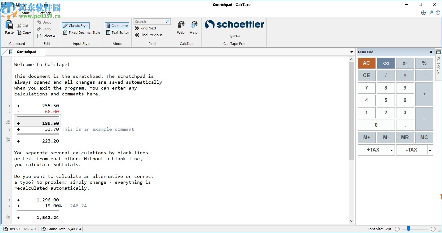Click the Paste clipboard icon

point(9,25)
